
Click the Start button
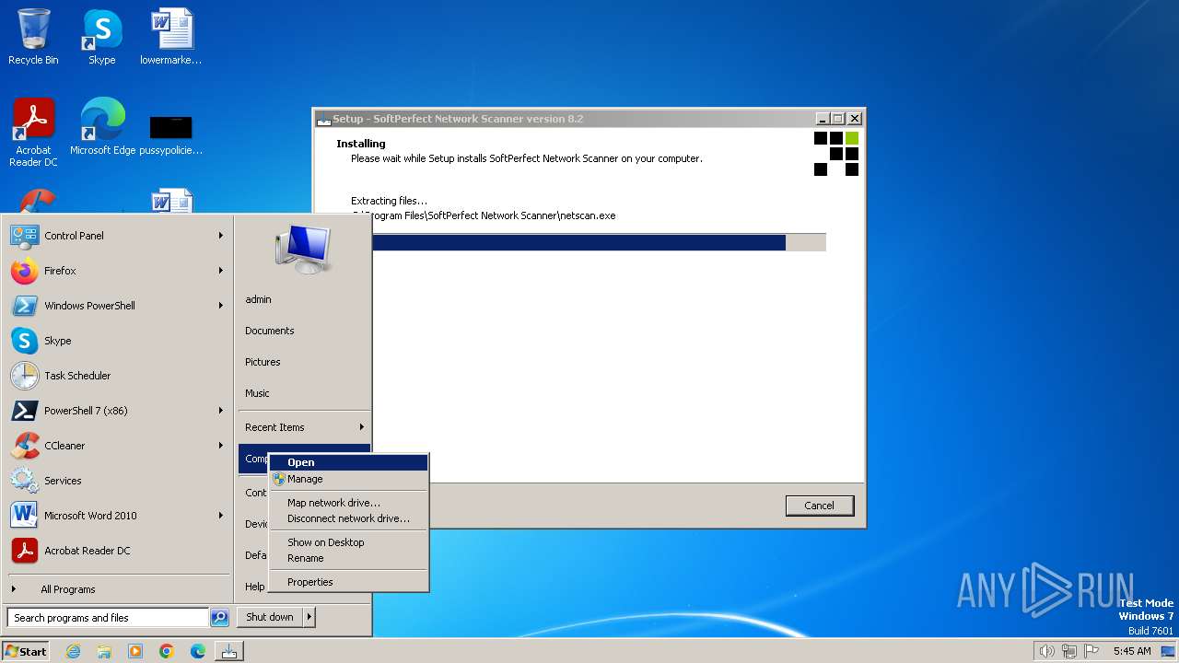(26, 651)
